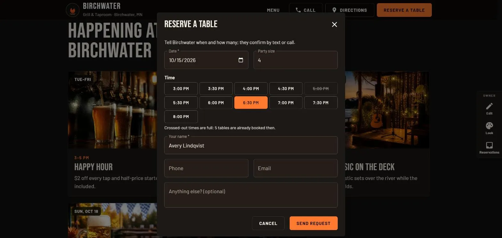This screenshot has width=502, height=238.
Task: Click the Reserve a Table header button
Action: coord(404,10)
